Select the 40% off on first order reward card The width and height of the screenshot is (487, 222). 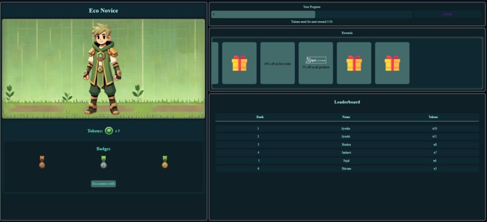click(278, 63)
